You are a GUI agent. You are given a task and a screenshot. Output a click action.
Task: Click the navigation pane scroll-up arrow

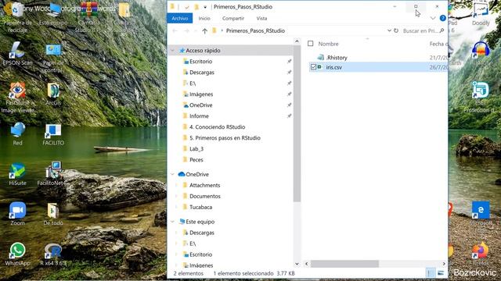coord(297,41)
